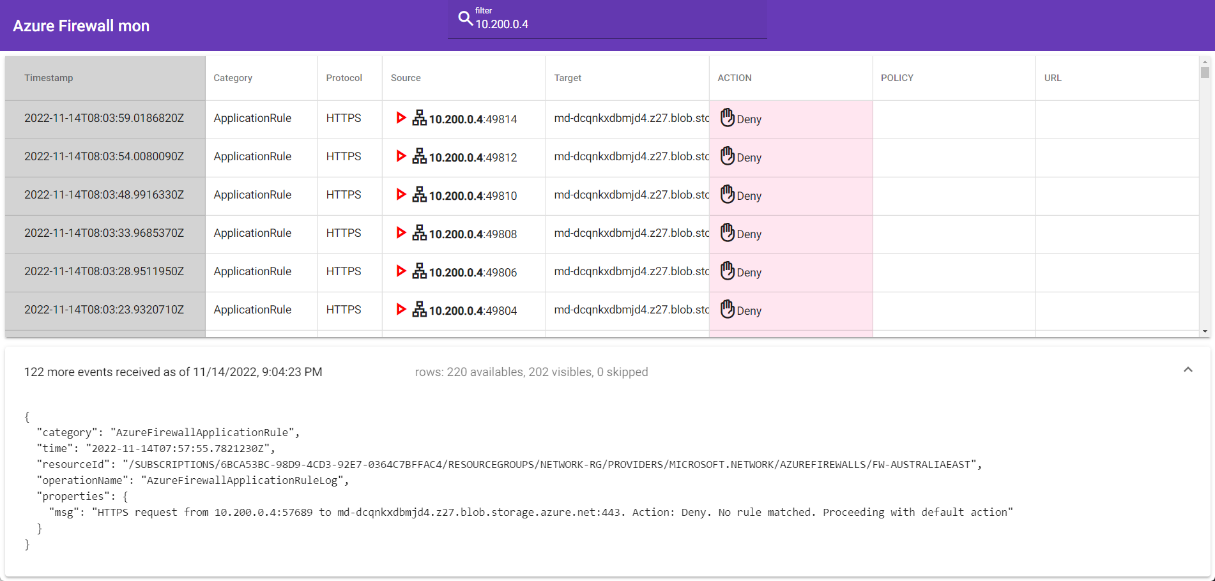Click the Protocol column header
The image size is (1215, 581).
pyautogui.click(x=349, y=78)
